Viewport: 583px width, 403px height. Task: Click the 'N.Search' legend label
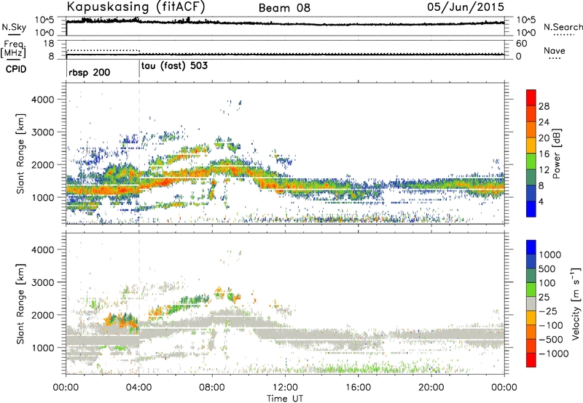563,27
